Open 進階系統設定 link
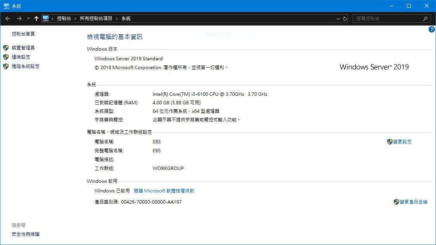Screen dimensions: 436x245 pos(26,66)
